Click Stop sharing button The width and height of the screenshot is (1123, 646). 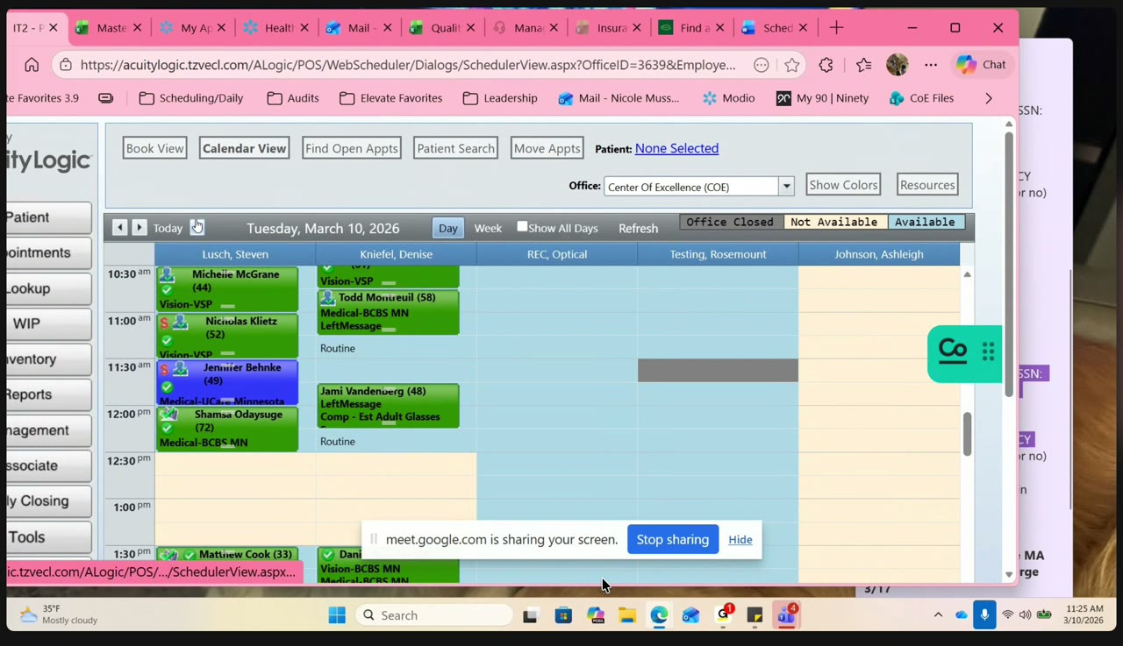(x=673, y=539)
